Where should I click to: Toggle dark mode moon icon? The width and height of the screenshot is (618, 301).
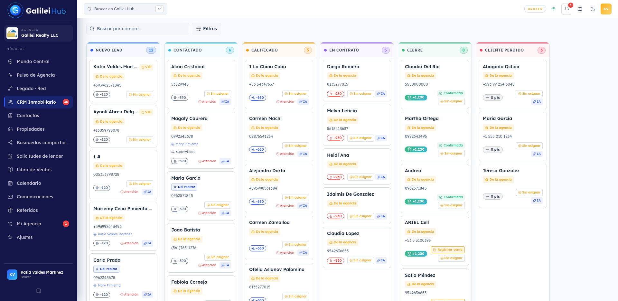(593, 9)
